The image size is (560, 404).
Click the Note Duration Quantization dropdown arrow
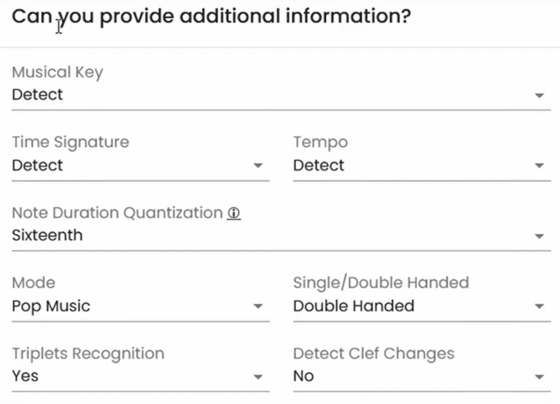point(539,236)
